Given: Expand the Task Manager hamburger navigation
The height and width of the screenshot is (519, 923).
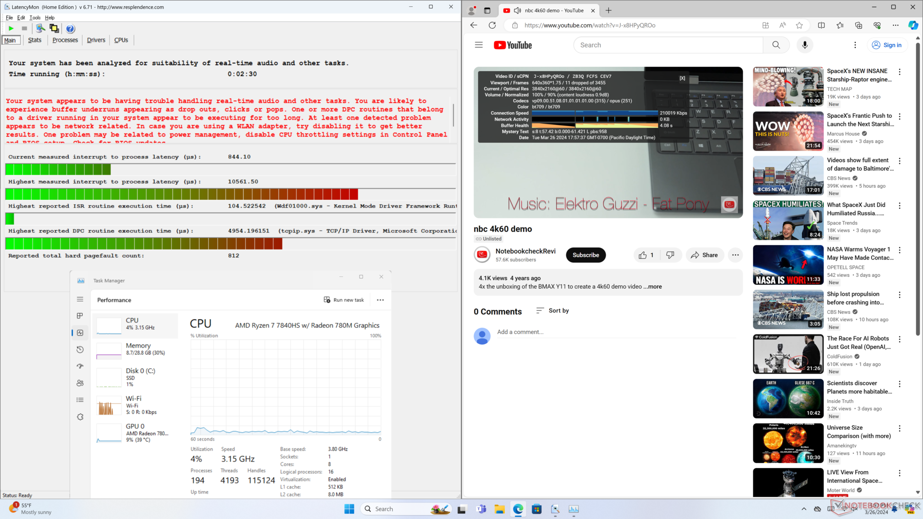Looking at the screenshot, I should pyautogui.click(x=80, y=299).
